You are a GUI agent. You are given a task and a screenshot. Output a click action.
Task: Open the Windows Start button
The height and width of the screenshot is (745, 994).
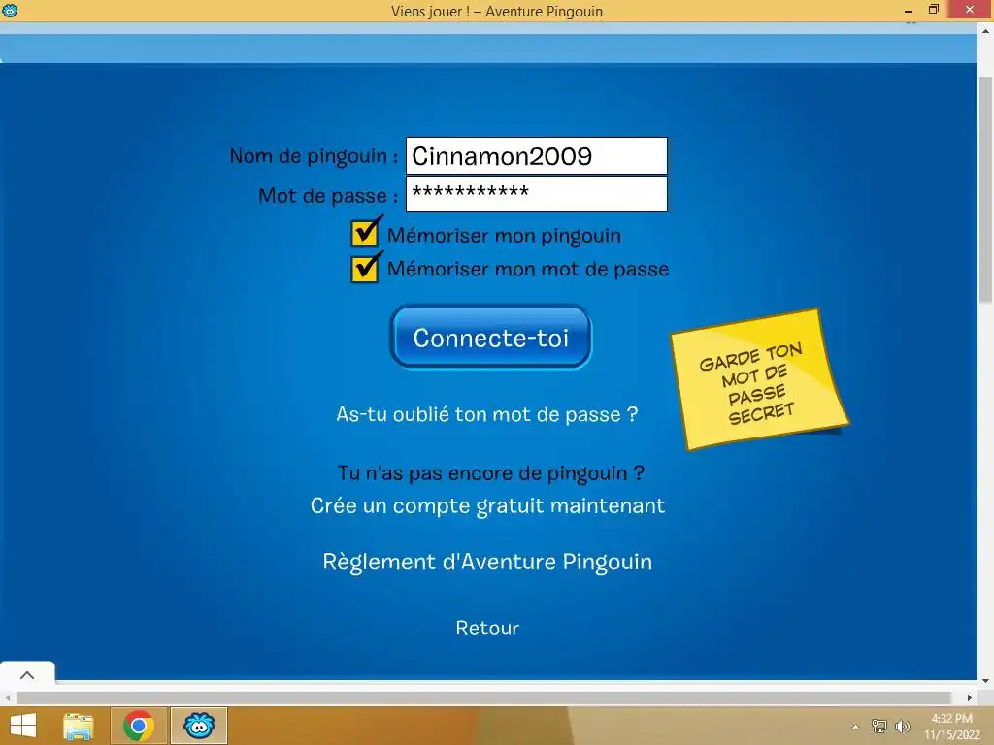(23, 726)
